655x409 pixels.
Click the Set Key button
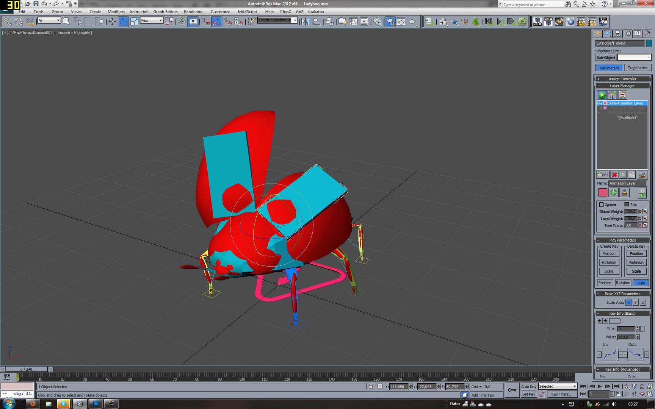tap(528, 394)
